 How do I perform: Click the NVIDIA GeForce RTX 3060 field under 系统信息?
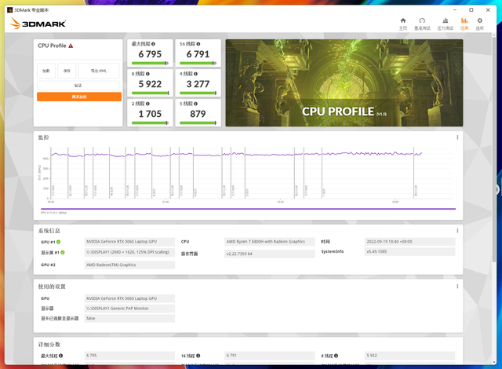click(x=129, y=242)
